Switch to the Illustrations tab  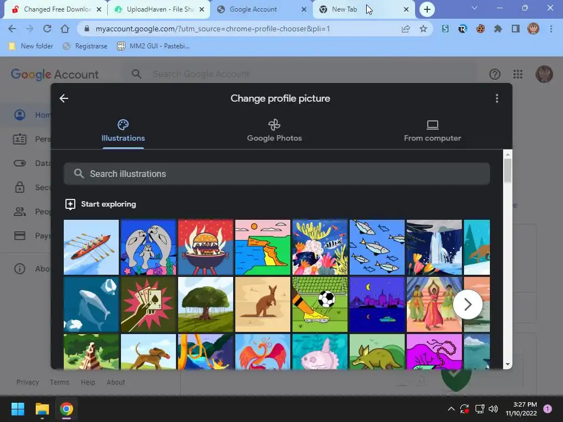pos(123,131)
